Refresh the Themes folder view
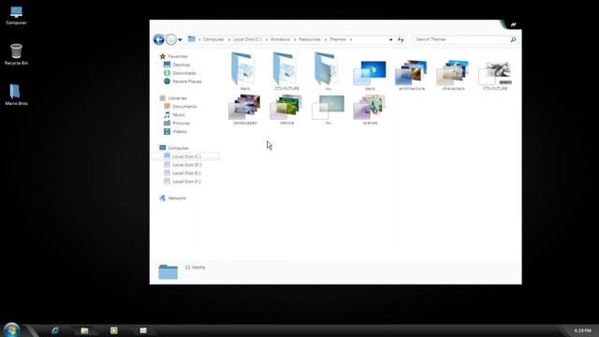This screenshot has width=599, height=337. tap(401, 39)
